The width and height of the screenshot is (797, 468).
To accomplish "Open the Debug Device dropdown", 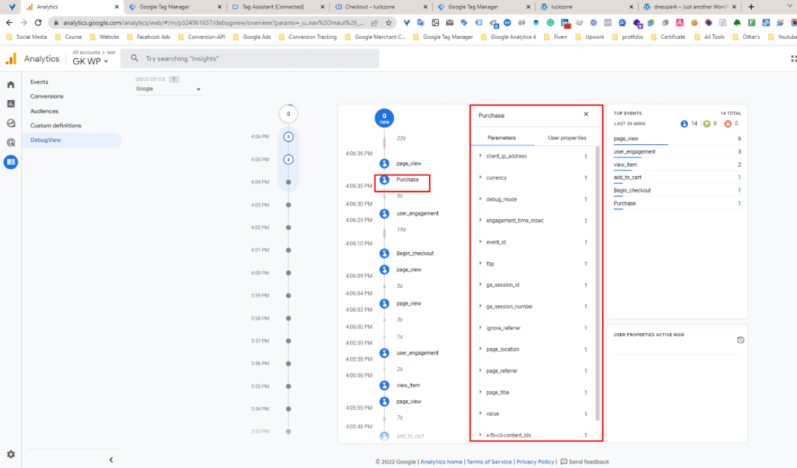I will point(169,89).
